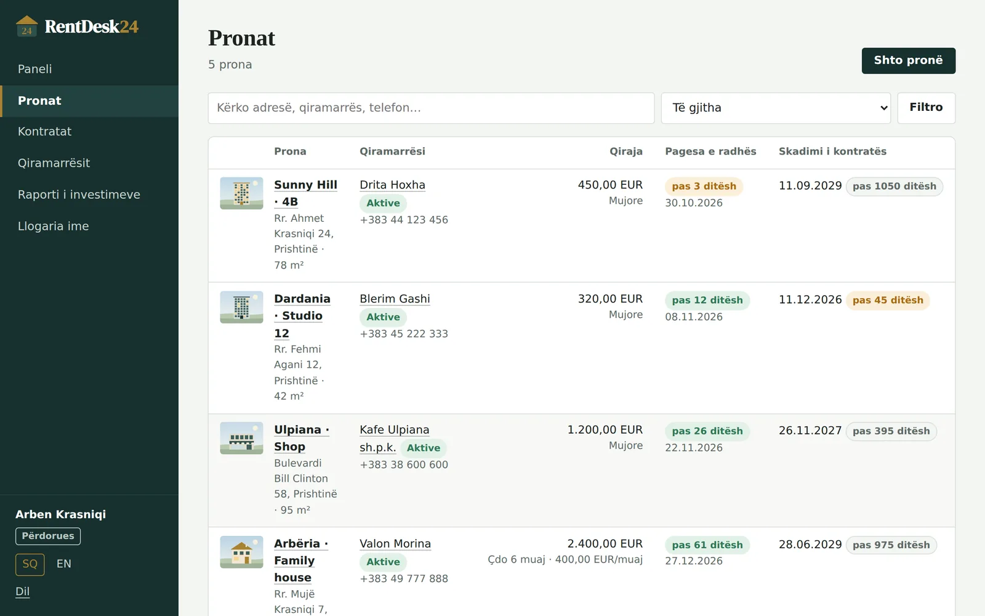Click the Qiraja column header
The width and height of the screenshot is (985, 616).
(625, 152)
